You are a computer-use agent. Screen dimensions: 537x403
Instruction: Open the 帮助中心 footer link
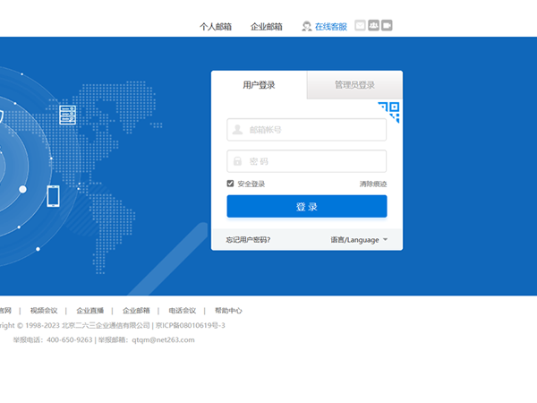[x=228, y=311]
